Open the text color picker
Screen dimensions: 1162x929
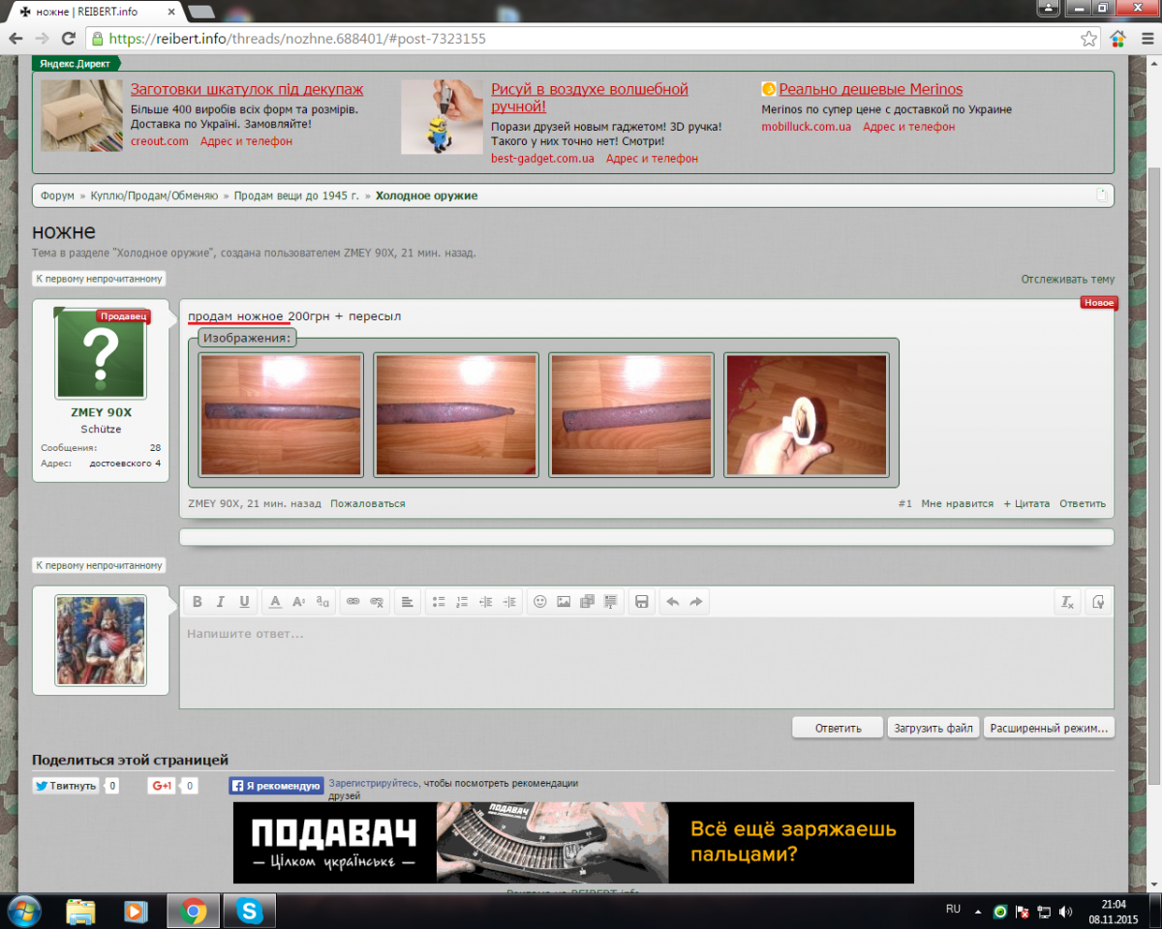[x=275, y=602]
